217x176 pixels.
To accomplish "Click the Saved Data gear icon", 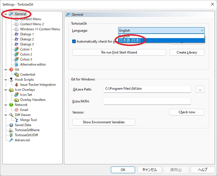I will (11, 125).
